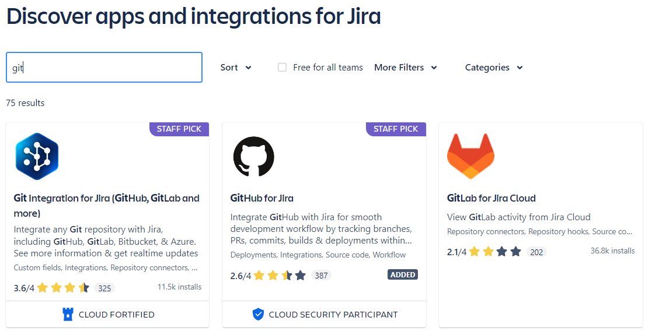Click the CLOUD FORTIFIED label
This screenshot has width=652, height=335.
coord(116,315)
